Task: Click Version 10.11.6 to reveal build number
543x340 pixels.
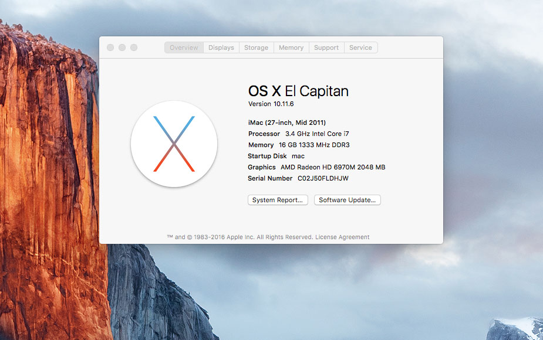Action: [x=271, y=104]
